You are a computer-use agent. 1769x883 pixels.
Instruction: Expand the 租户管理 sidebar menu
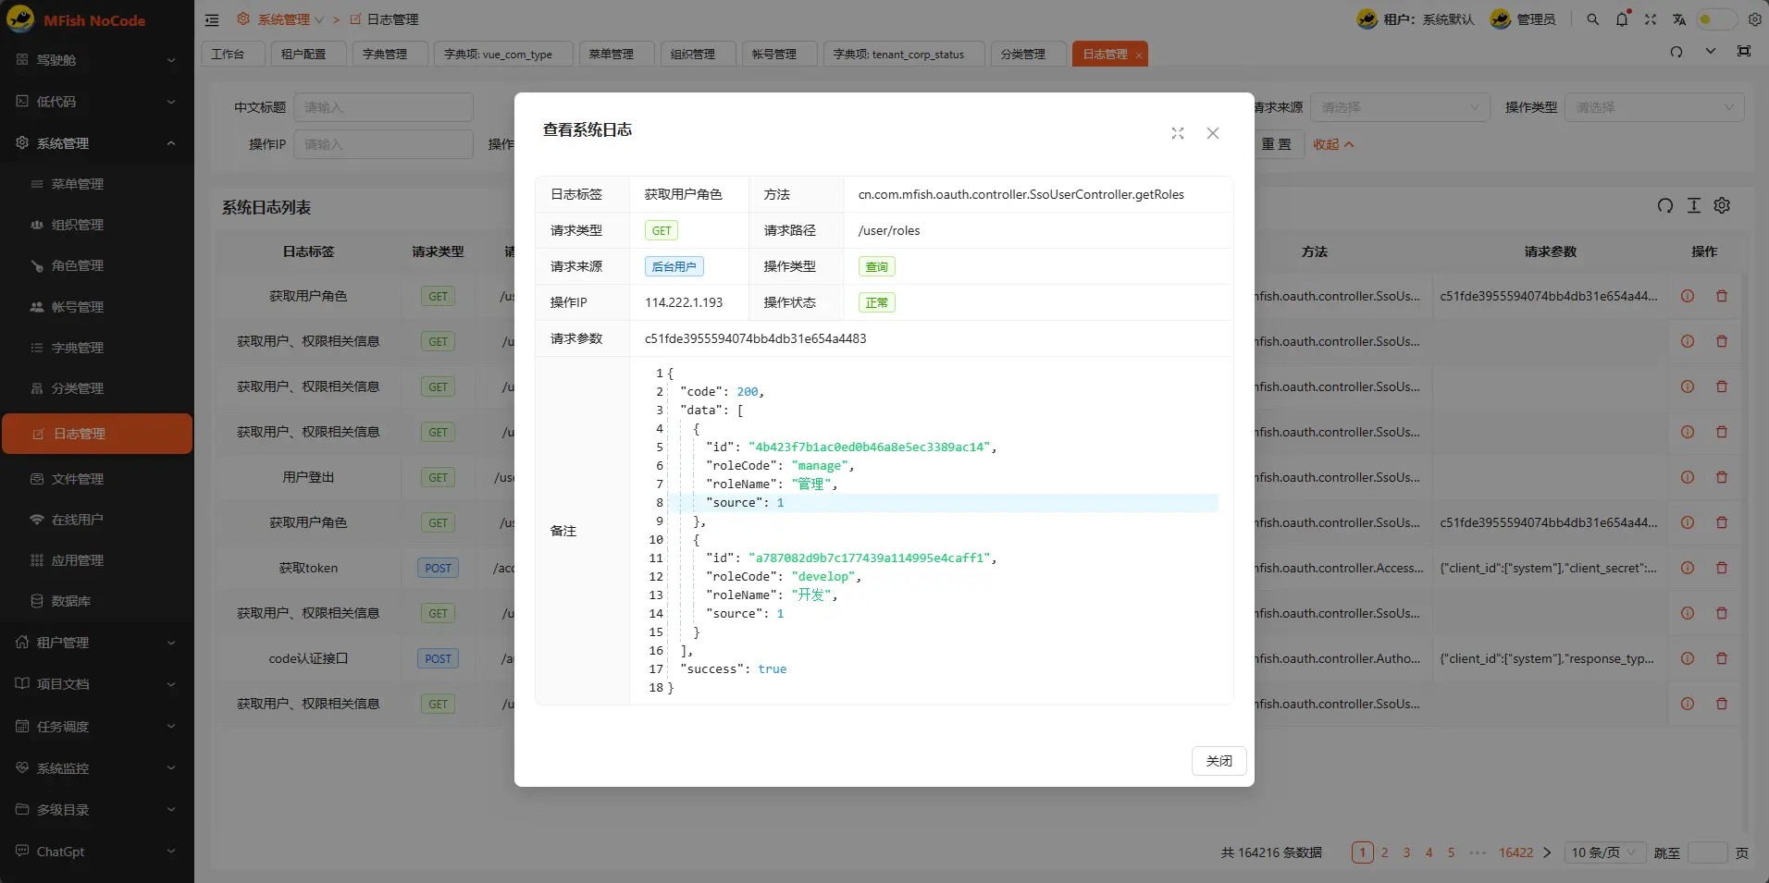click(x=97, y=643)
